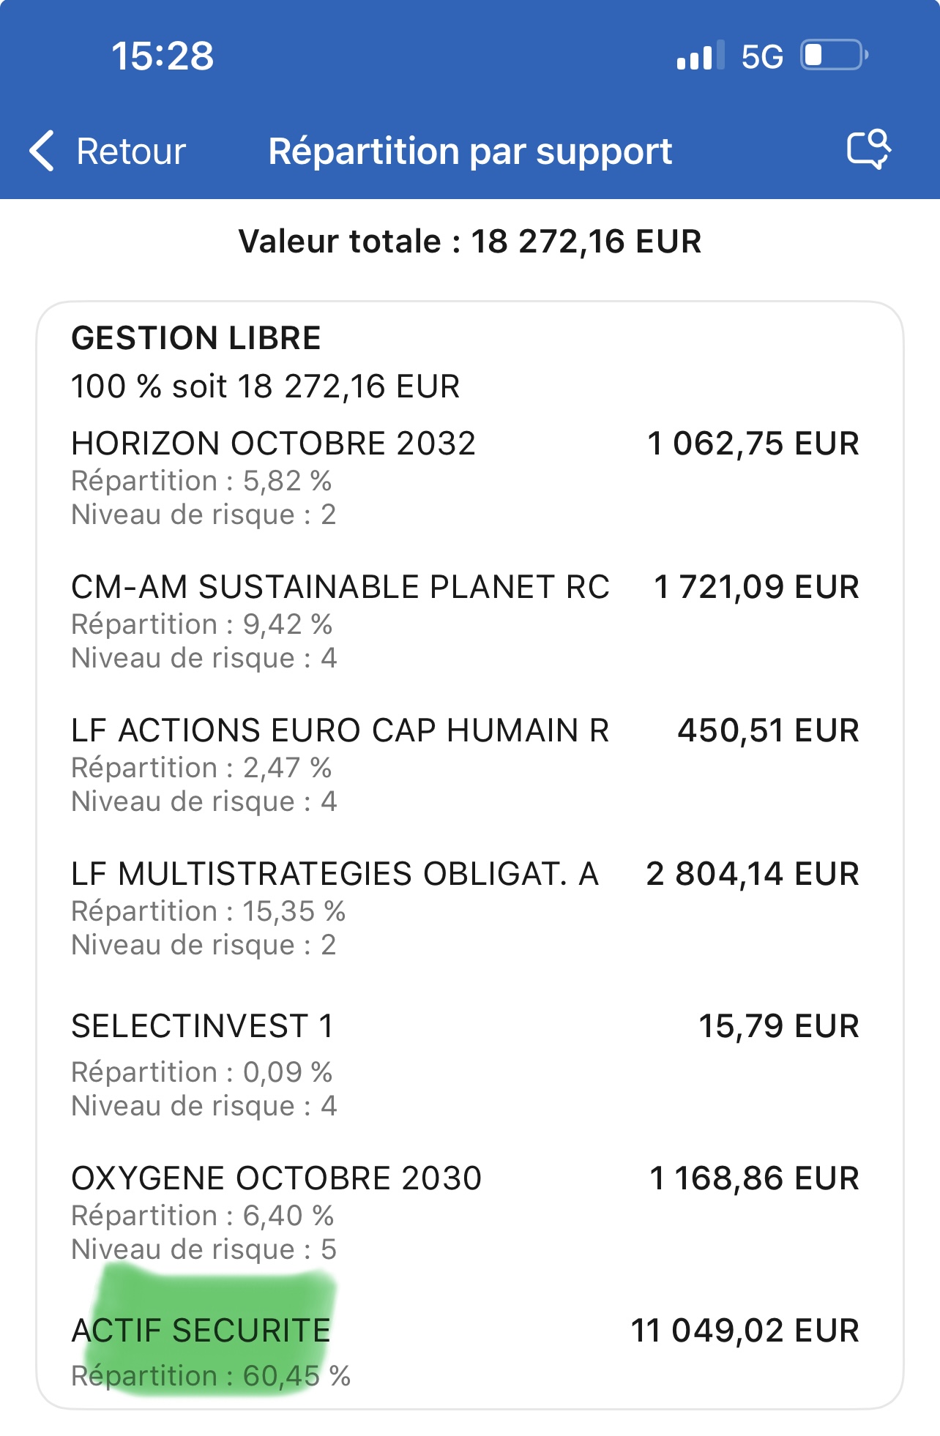
Task: Tap the 5G network indicator
Action: [x=761, y=56]
